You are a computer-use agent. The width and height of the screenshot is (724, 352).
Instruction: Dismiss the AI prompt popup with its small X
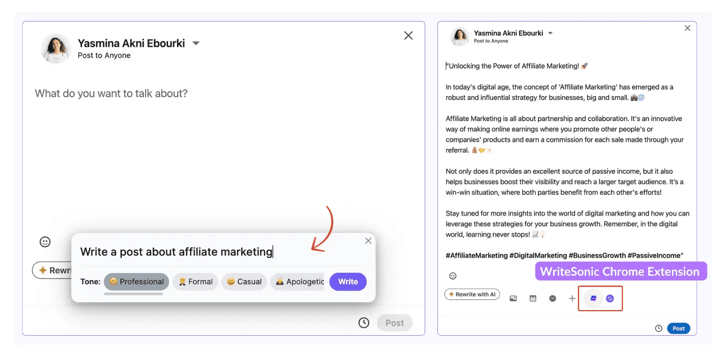(368, 241)
